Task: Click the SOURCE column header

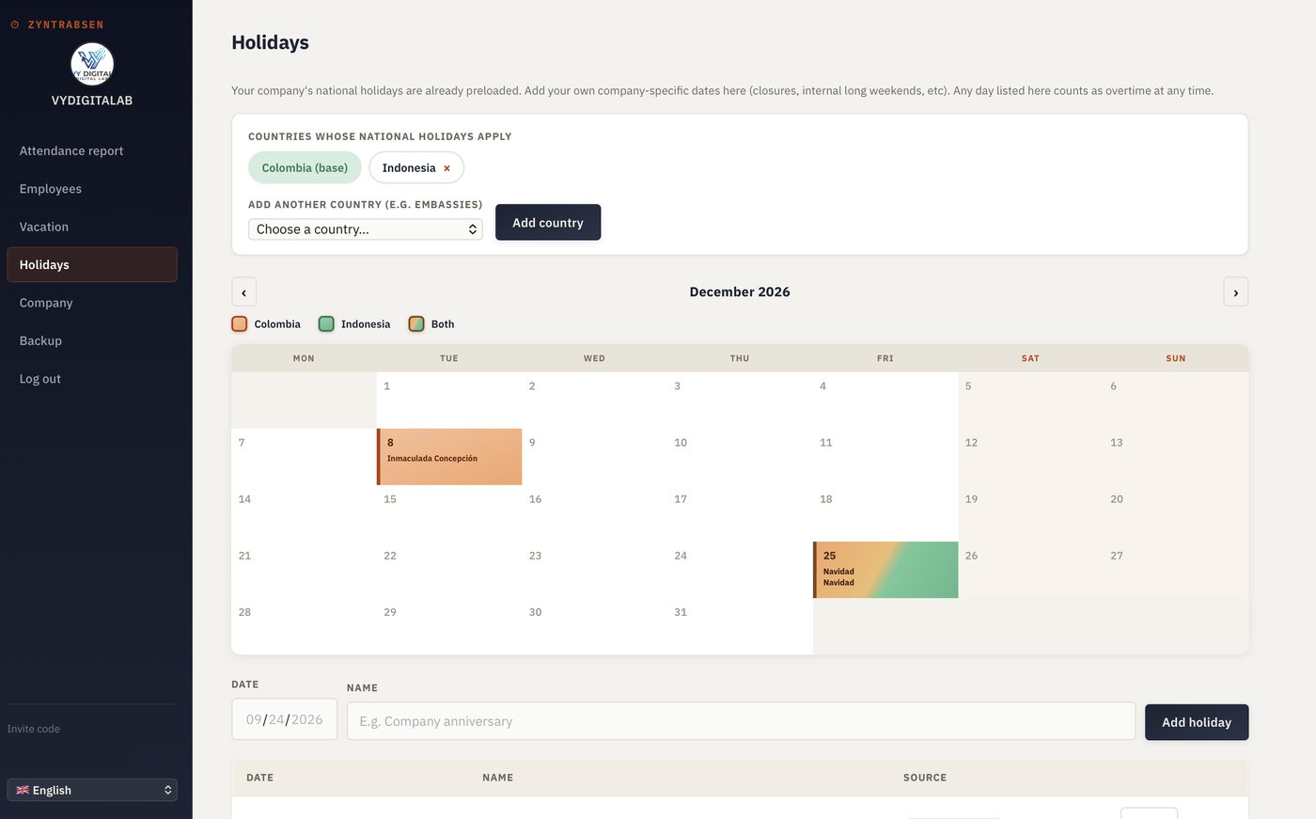Action: click(925, 778)
